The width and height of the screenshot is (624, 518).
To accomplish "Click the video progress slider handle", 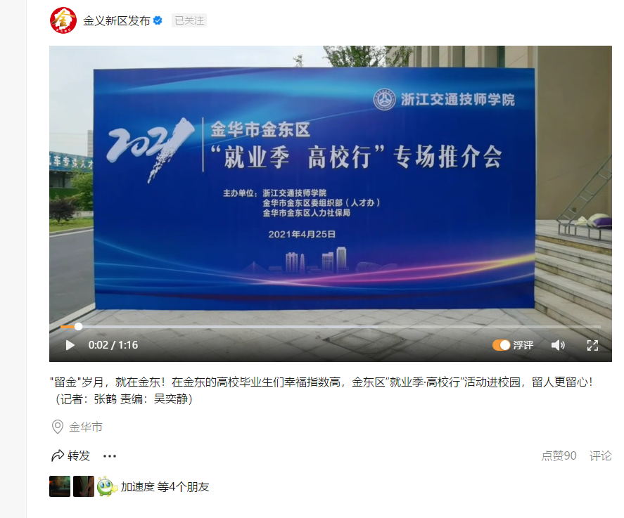I will click(x=78, y=327).
